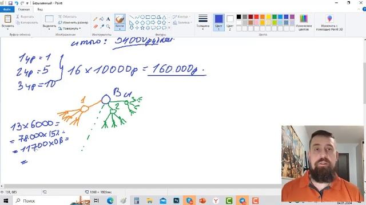366x205 pixels.
Task: Open the Brushes dropdown arrow
Action: coord(120,29)
